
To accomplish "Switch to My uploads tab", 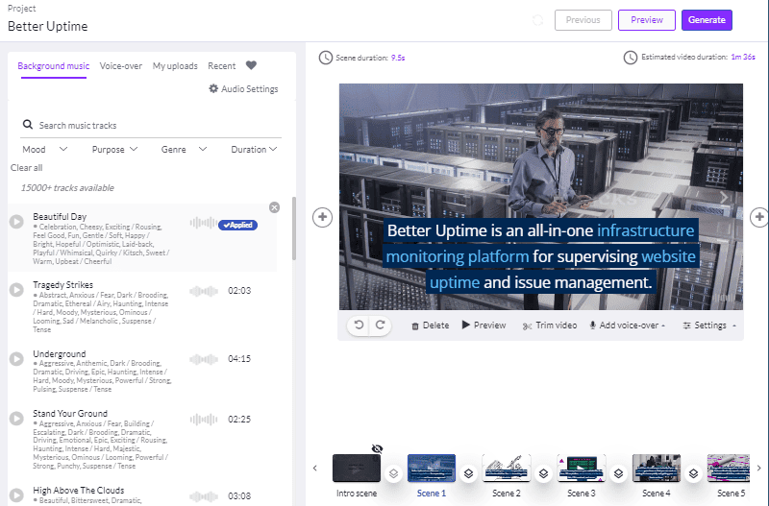I will point(175,65).
